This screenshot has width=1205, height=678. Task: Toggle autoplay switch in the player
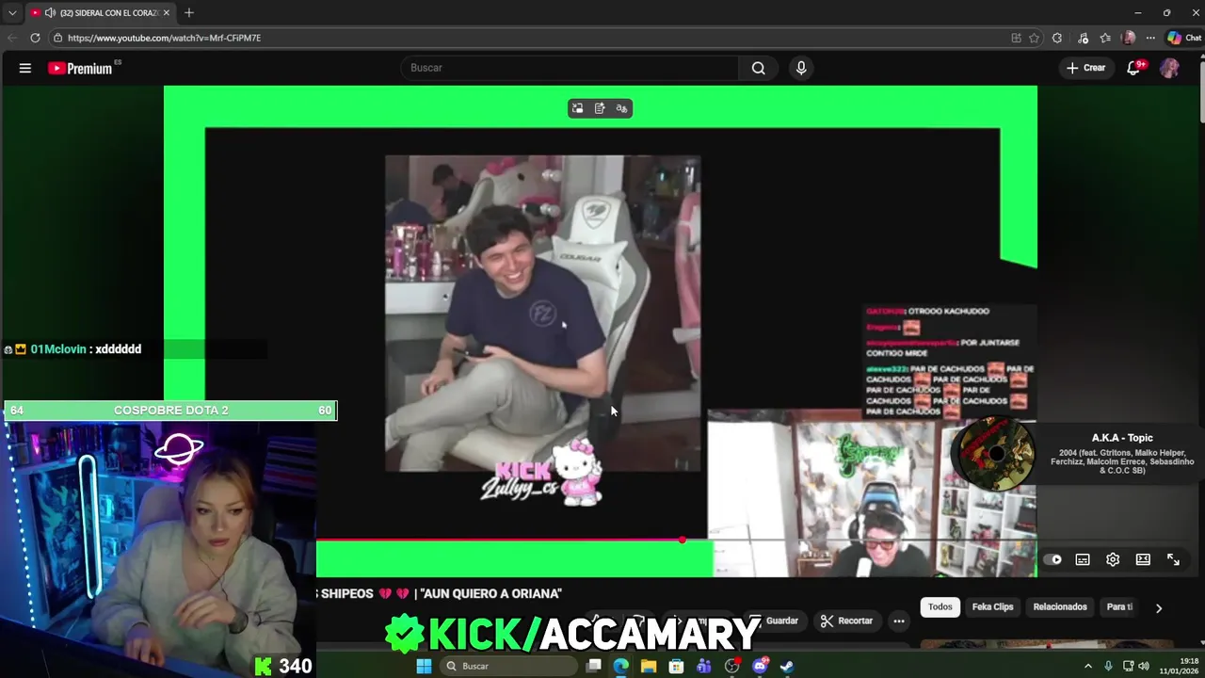[1053, 559]
